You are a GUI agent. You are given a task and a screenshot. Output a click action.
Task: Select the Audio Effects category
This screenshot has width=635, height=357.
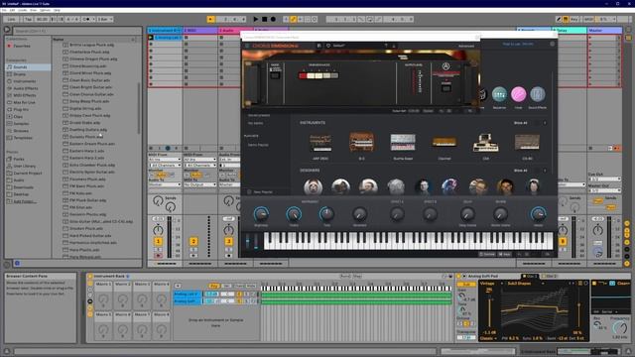click(25, 88)
